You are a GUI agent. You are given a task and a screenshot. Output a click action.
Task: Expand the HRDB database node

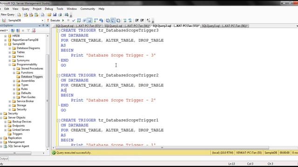click(x=5, y=36)
